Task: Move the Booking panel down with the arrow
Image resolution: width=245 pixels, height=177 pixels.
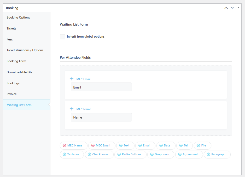Action: 232,8
